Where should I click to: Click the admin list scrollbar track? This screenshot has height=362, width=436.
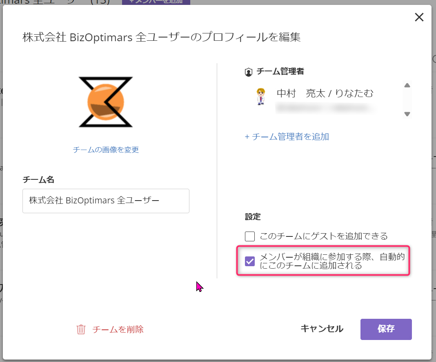coord(407,100)
